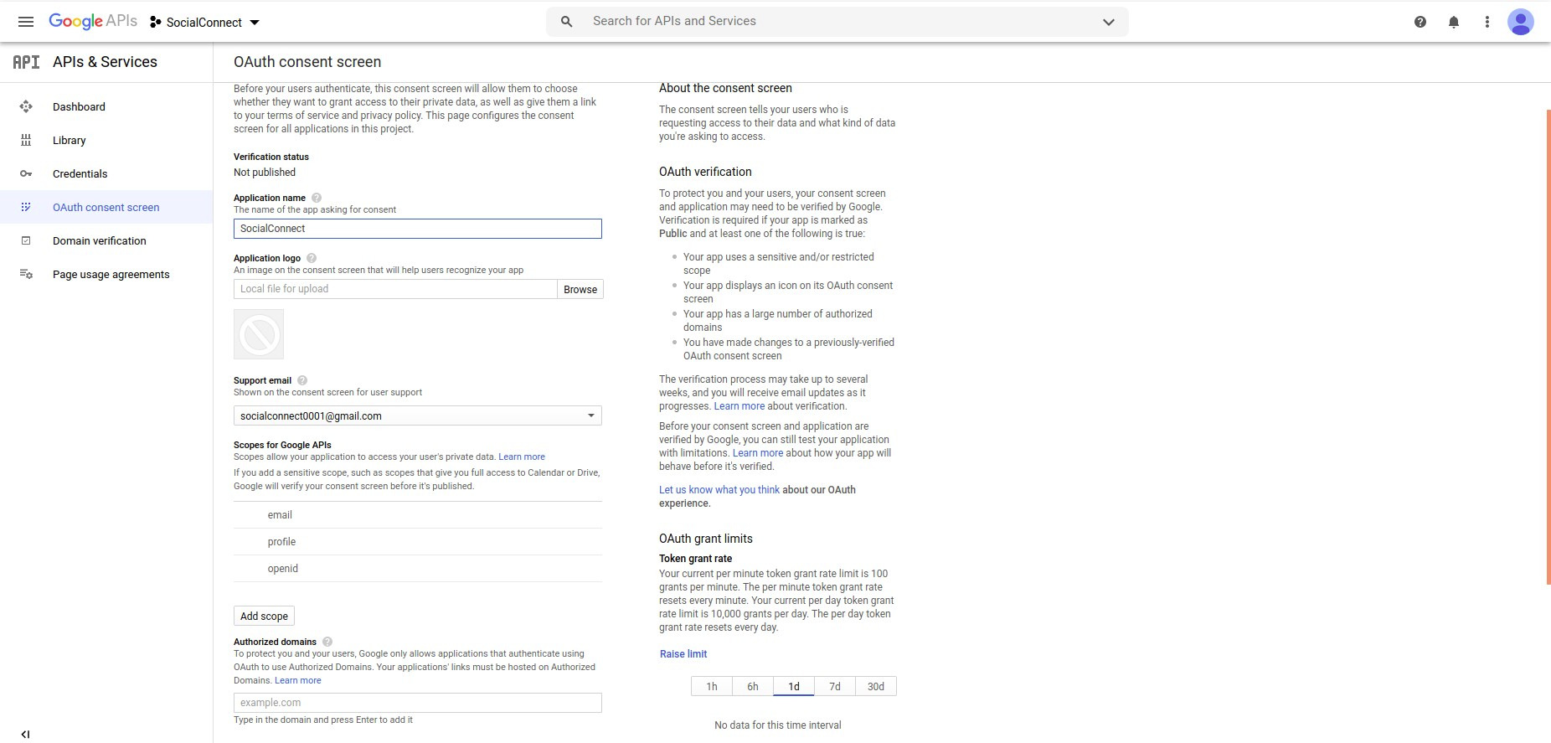Click the Not published verification status text
1551x743 pixels.
click(265, 173)
